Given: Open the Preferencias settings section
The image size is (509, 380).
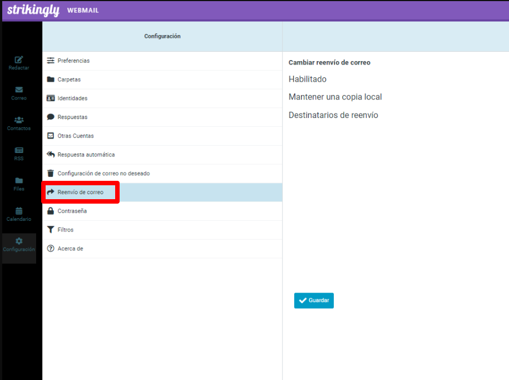Looking at the screenshot, I should tap(162, 61).
